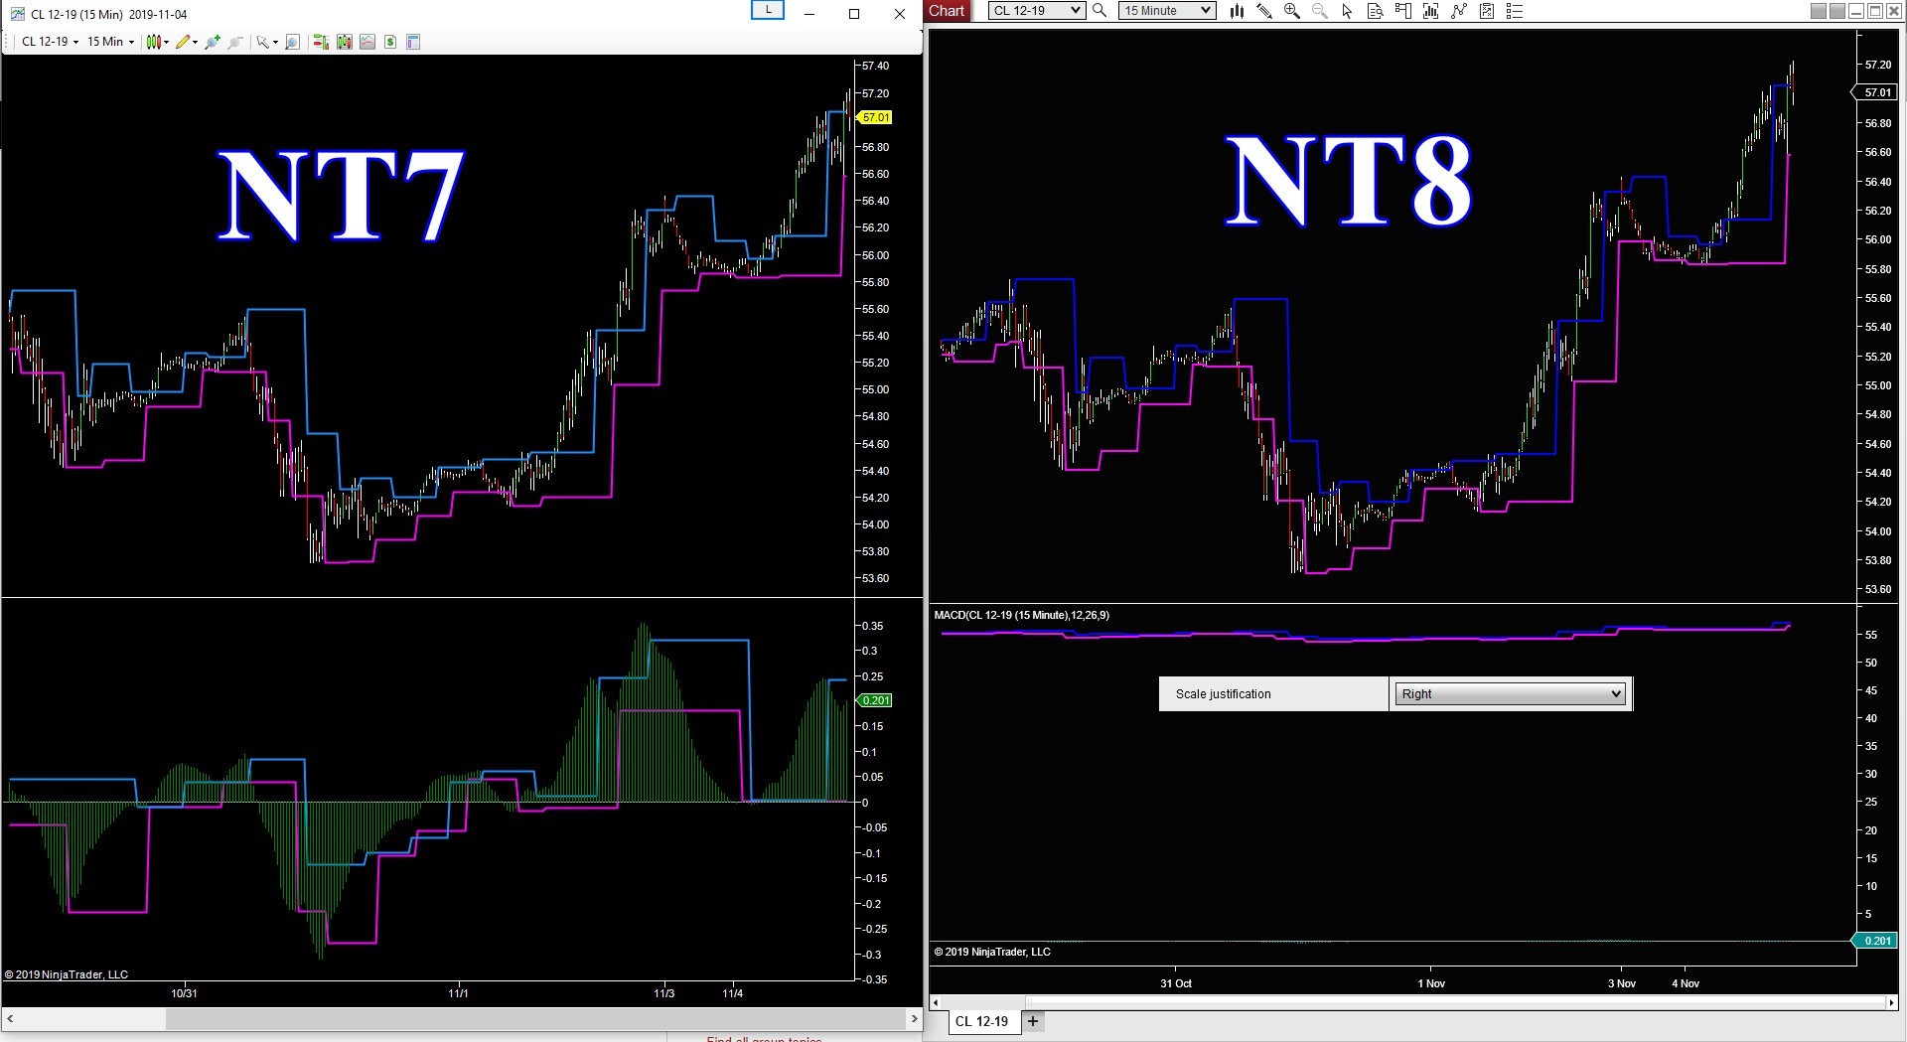Screen dimensions: 1907x1042
Task: Click the NT8 horizontal scrollbar left arrow
Action: click(935, 1003)
